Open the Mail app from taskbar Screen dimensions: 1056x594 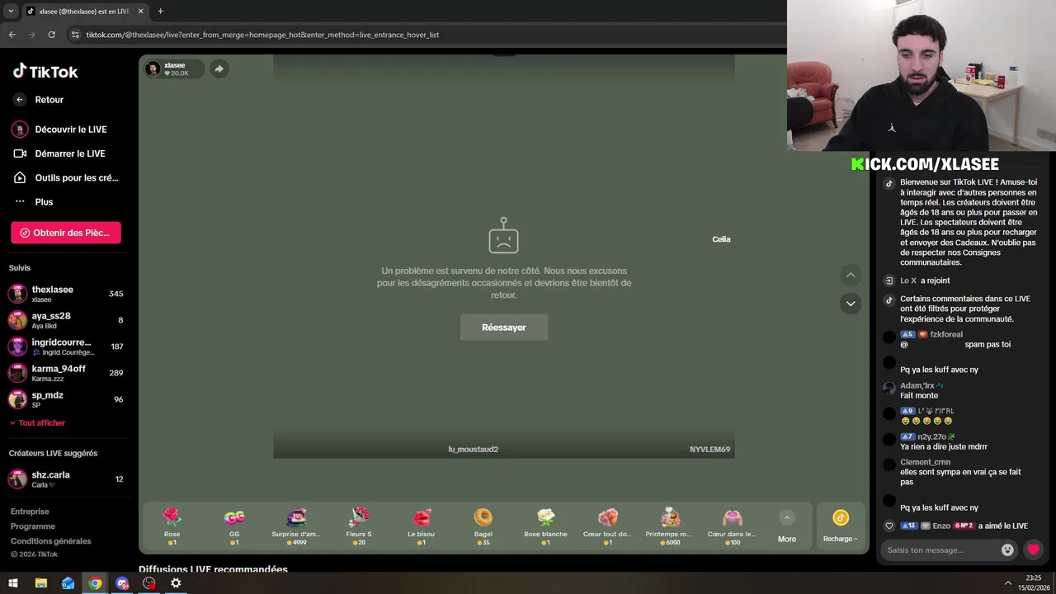(68, 583)
